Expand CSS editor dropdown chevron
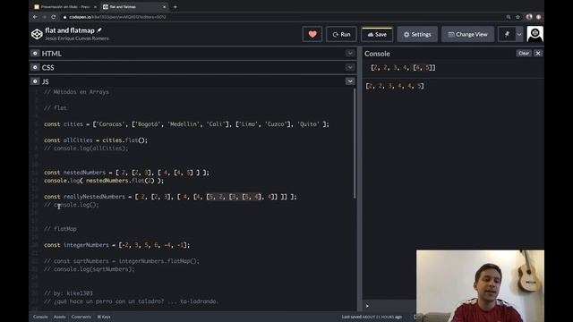Viewport: 573px width, 322px height. pyautogui.click(x=350, y=67)
